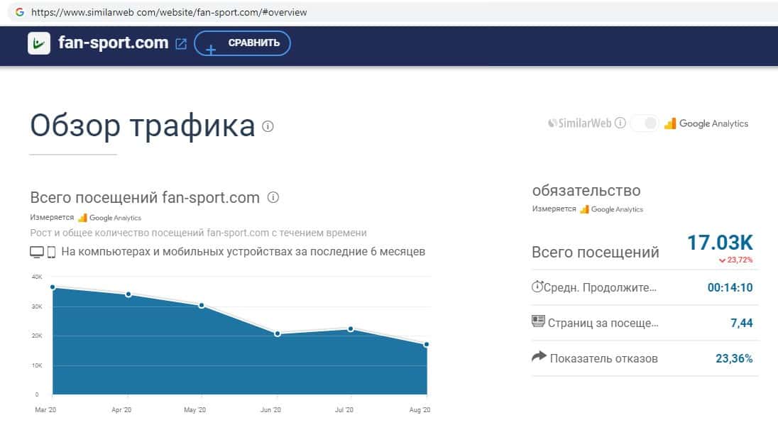Click the pages per visit icon

coord(538,321)
